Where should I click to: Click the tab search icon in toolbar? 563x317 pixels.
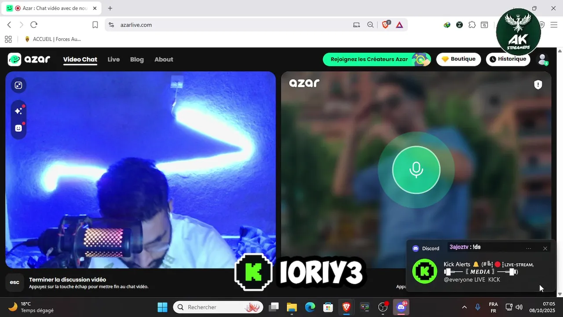[484, 25]
